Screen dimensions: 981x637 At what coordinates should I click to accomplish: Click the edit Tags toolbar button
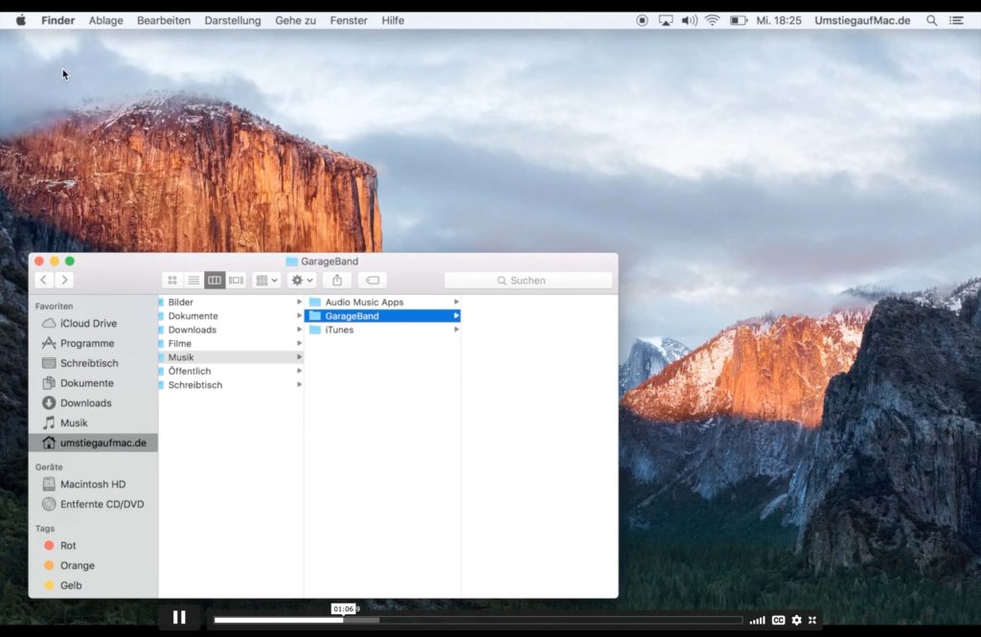tap(373, 281)
